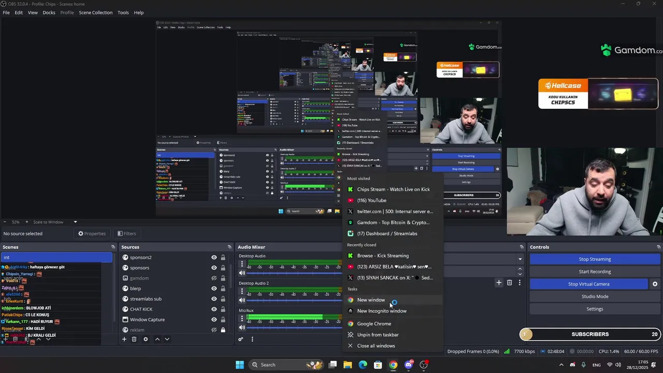Choose New Incognito window in jump list

(x=394, y=311)
